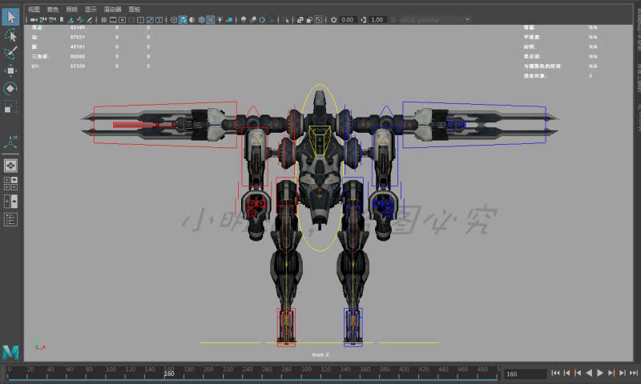Image resolution: width=641 pixels, height=384 pixels.
Task: Play animation backwards
Action: (589, 373)
